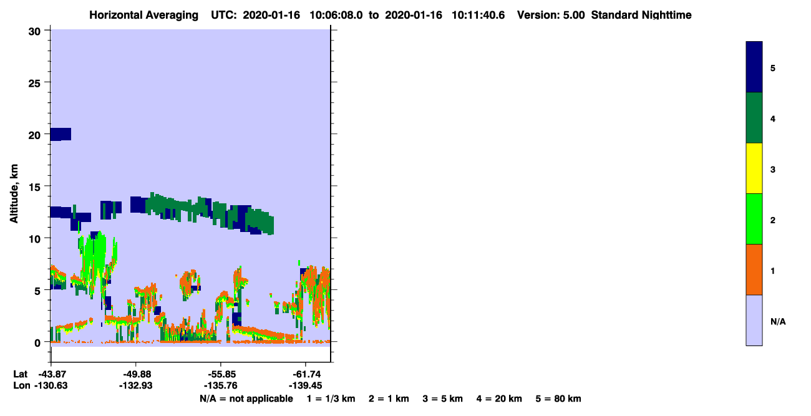This screenshot has width=811, height=416.
Task: Click the orange colorbar segment labeled 1
Action: point(754,269)
